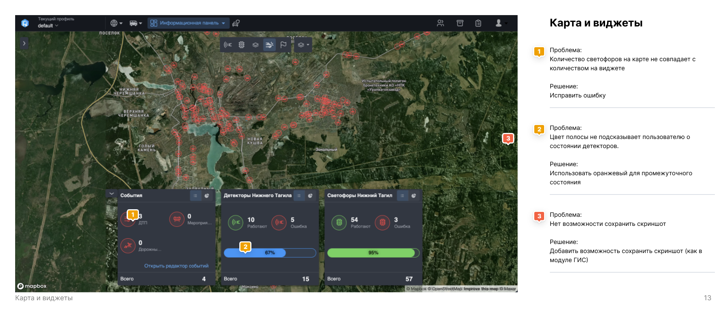Click the green working traffic lights icon

coord(339,222)
